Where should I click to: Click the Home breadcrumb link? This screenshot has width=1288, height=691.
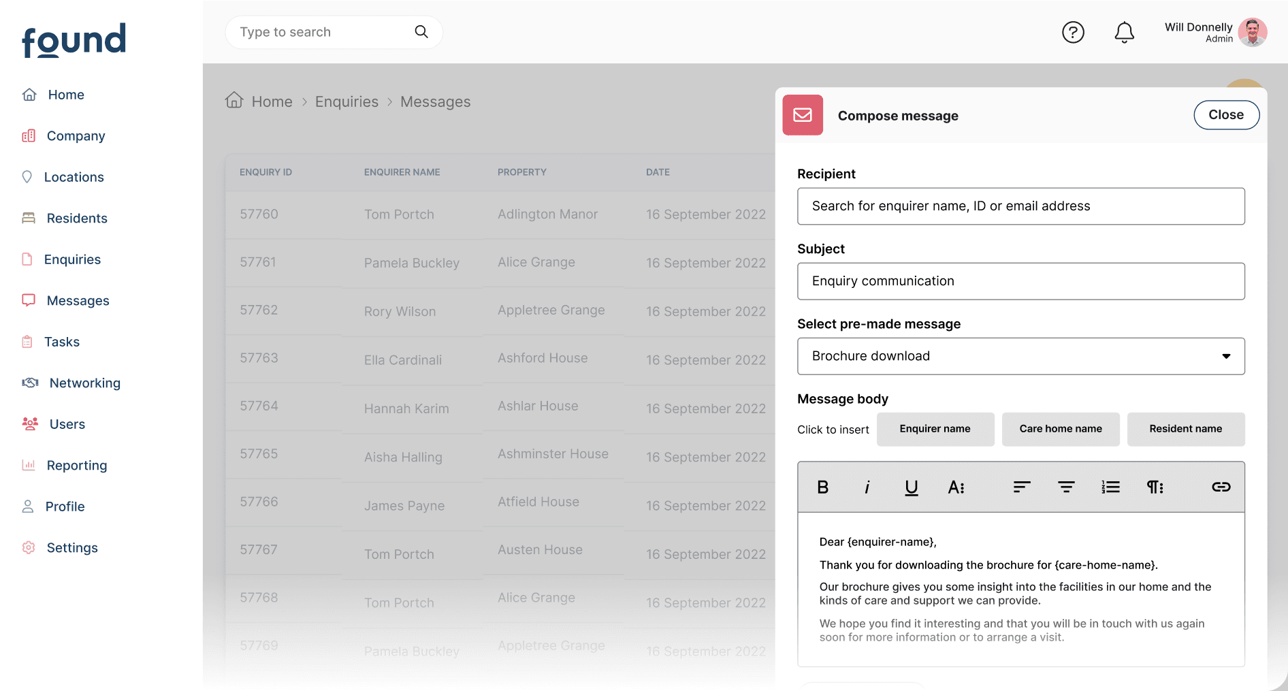(x=272, y=101)
